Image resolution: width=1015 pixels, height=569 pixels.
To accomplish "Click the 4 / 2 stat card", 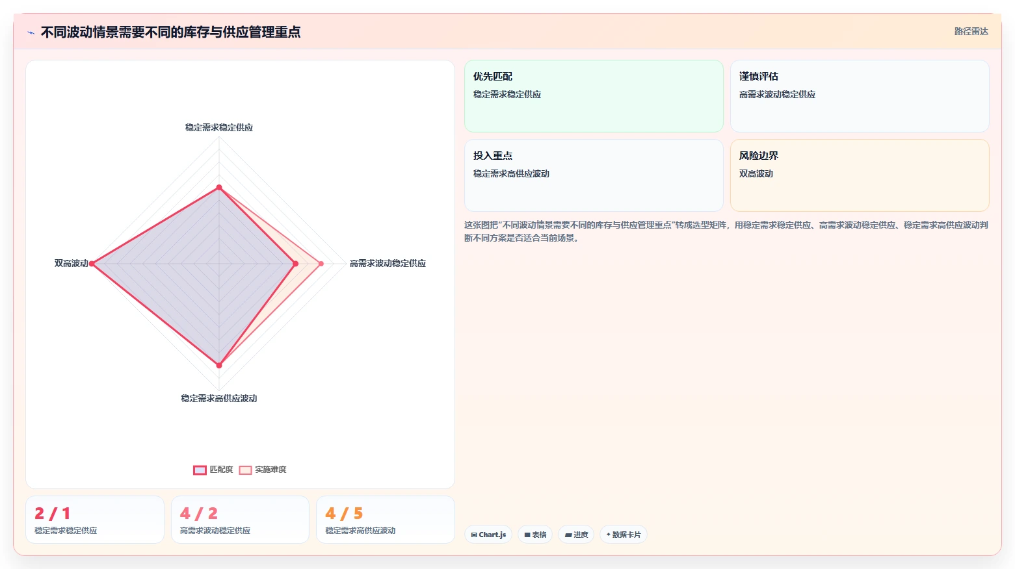I will pyautogui.click(x=240, y=520).
